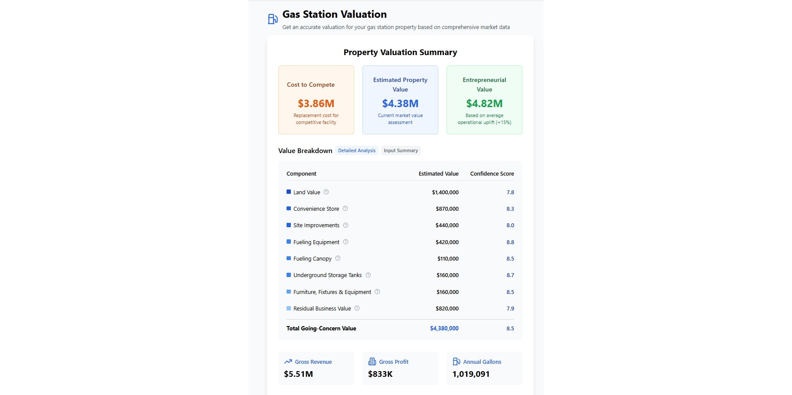Open the Fueling Canopy tooltip icon
Viewport: 792px width, 395px height.
coord(337,258)
